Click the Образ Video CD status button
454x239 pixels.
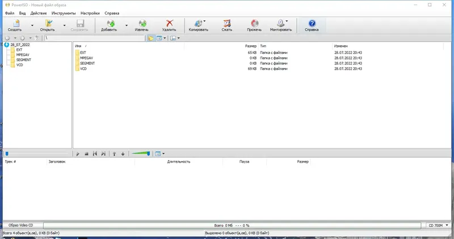click(x=21, y=225)
